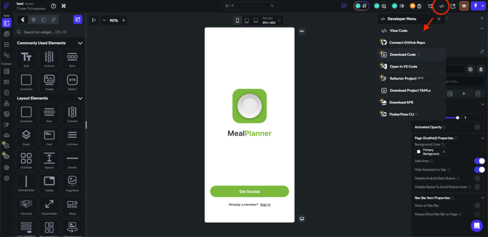Image resolution: width=488 pixels, height=237 pixels.
Task: Click the keyboard shortcuts command icon
Action: click(x=64, y=6)
